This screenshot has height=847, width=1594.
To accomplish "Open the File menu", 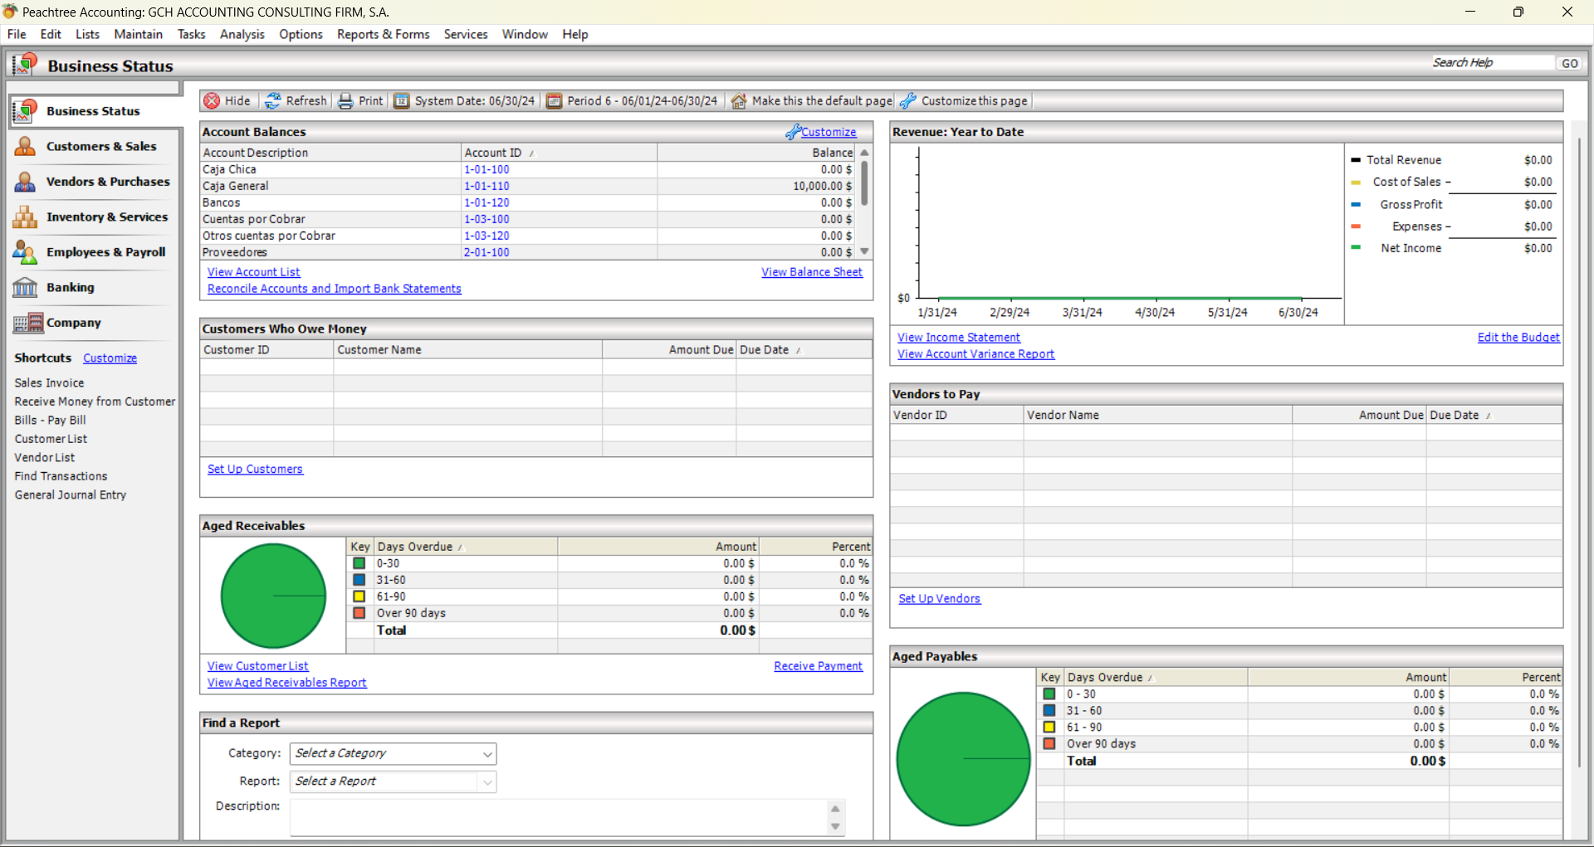I will point(17,34).
